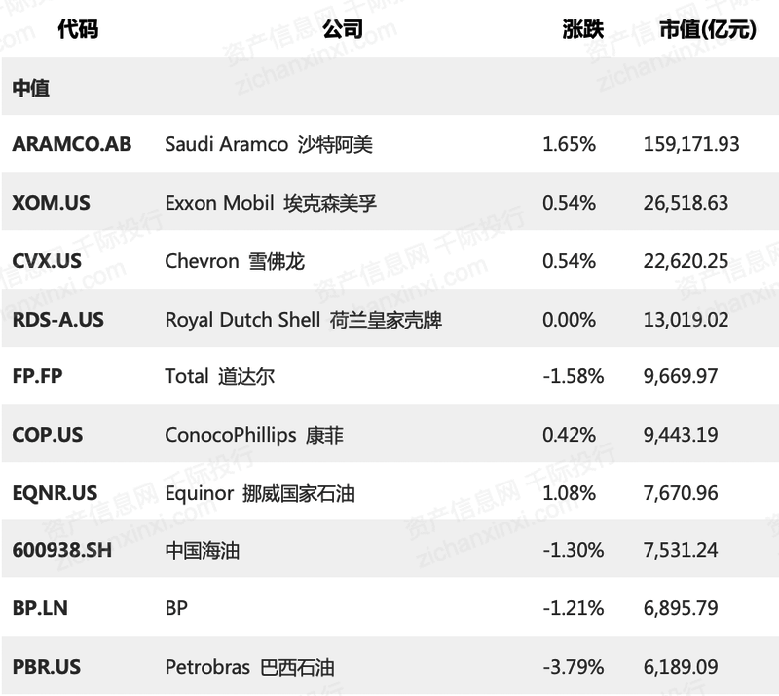Click the 市值(亿元) column header
The height and width of the screenshot is (696, 779).
click(708, 29)
